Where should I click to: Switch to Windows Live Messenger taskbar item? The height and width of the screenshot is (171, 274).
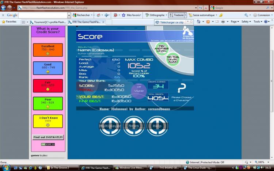tap(130, 168)
